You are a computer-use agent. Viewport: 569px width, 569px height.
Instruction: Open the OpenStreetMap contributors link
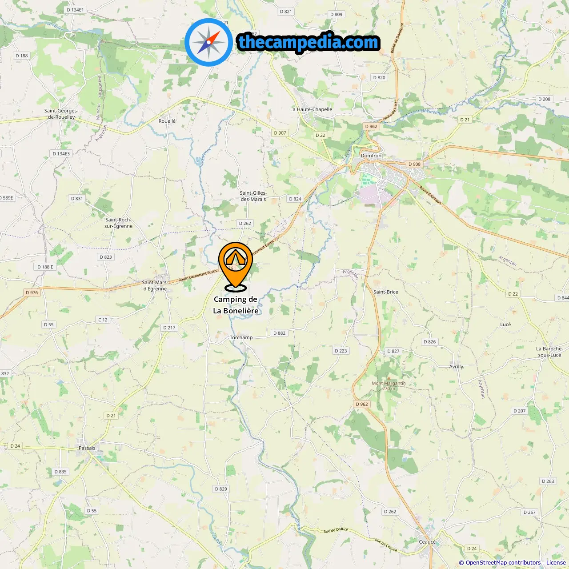(503, 563)
